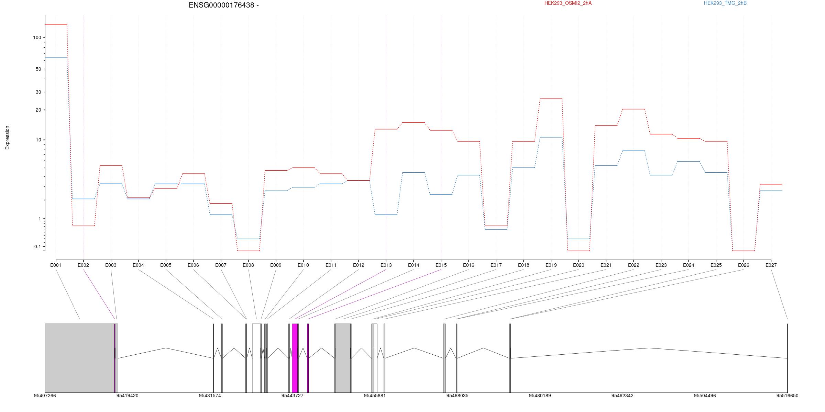This screenshot has width=825, height=412.
Task: Click exon label E022
Action: 634,265
